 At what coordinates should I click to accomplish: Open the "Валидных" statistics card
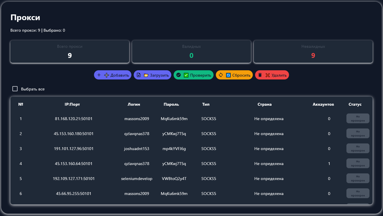(191, 52)
